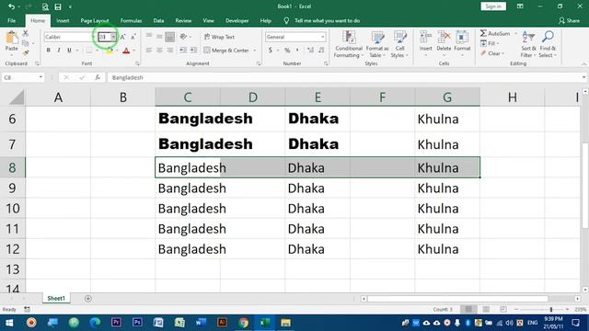
Task: Click the Increase Indent icon
Action: coord(193,51)
